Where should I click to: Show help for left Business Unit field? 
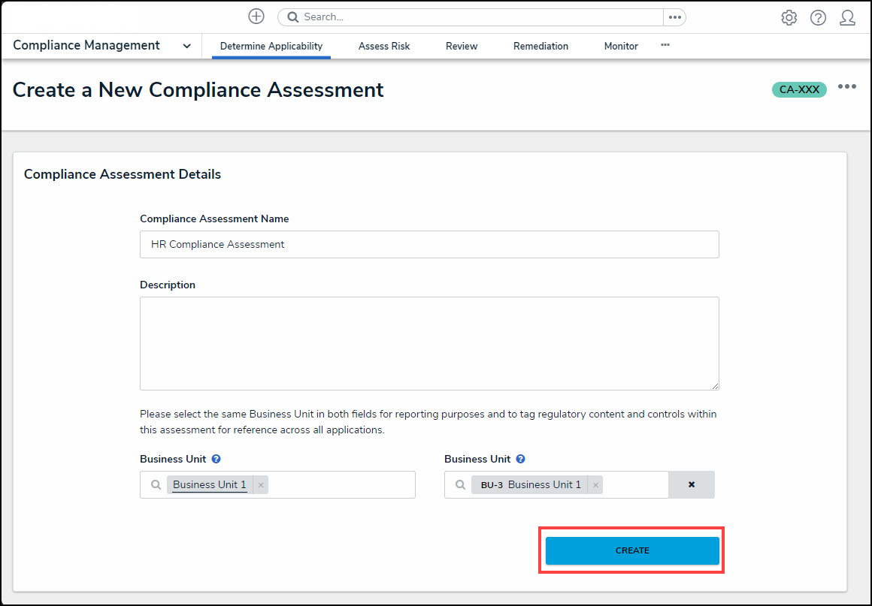[x=216, y=459]
